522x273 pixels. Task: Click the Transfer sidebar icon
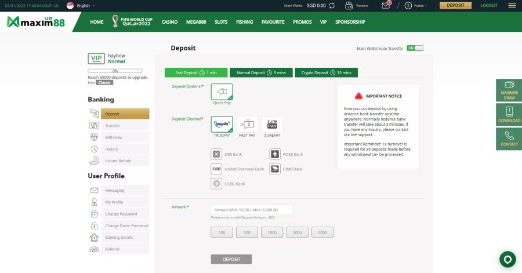click(x=94, y=125)
